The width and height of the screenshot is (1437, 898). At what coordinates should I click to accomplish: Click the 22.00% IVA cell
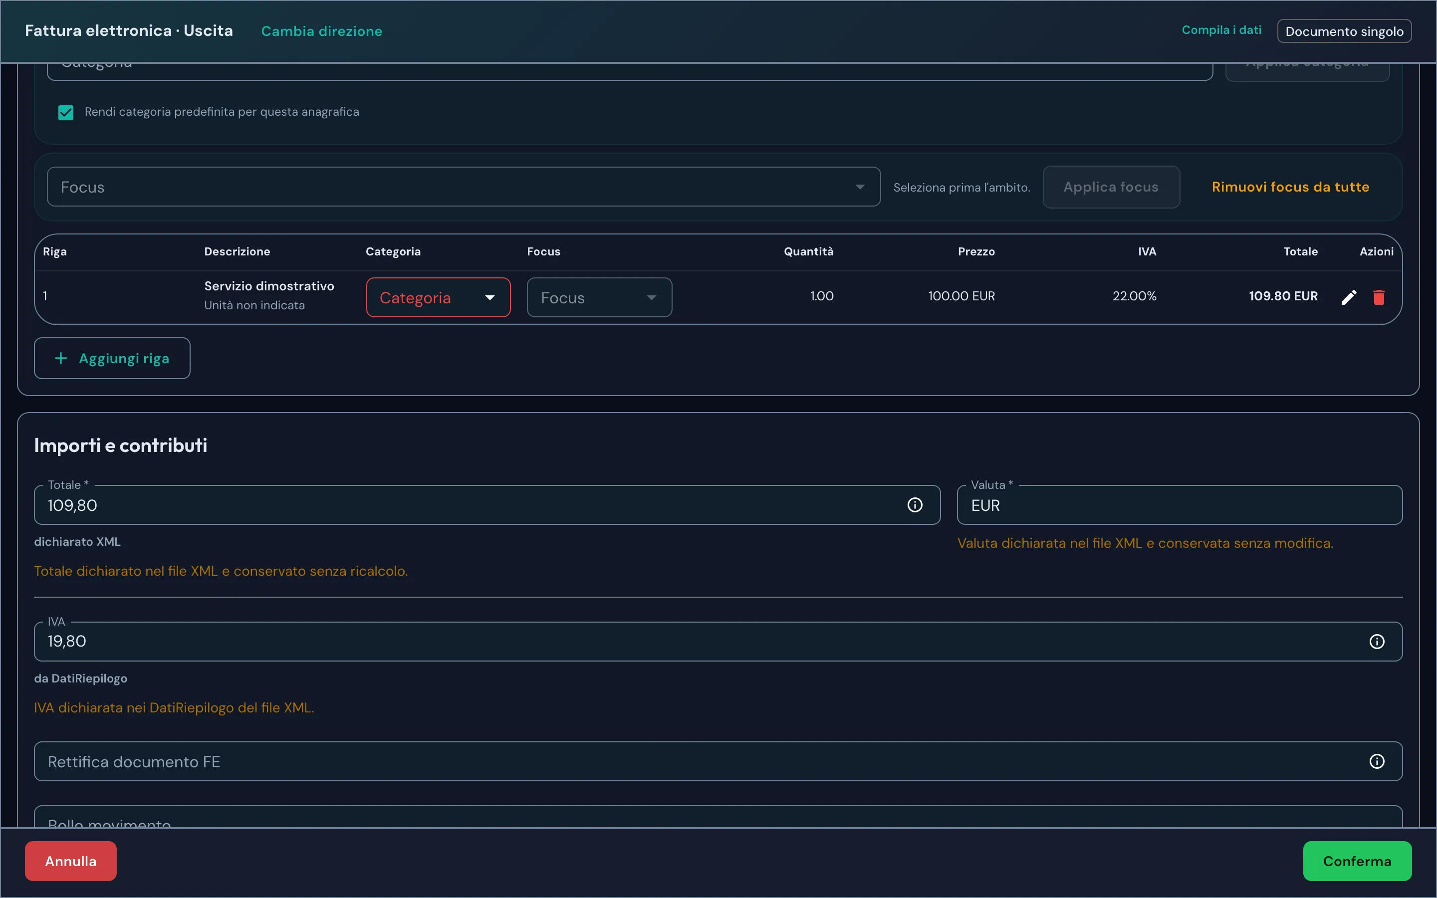tap(1134, 296)
